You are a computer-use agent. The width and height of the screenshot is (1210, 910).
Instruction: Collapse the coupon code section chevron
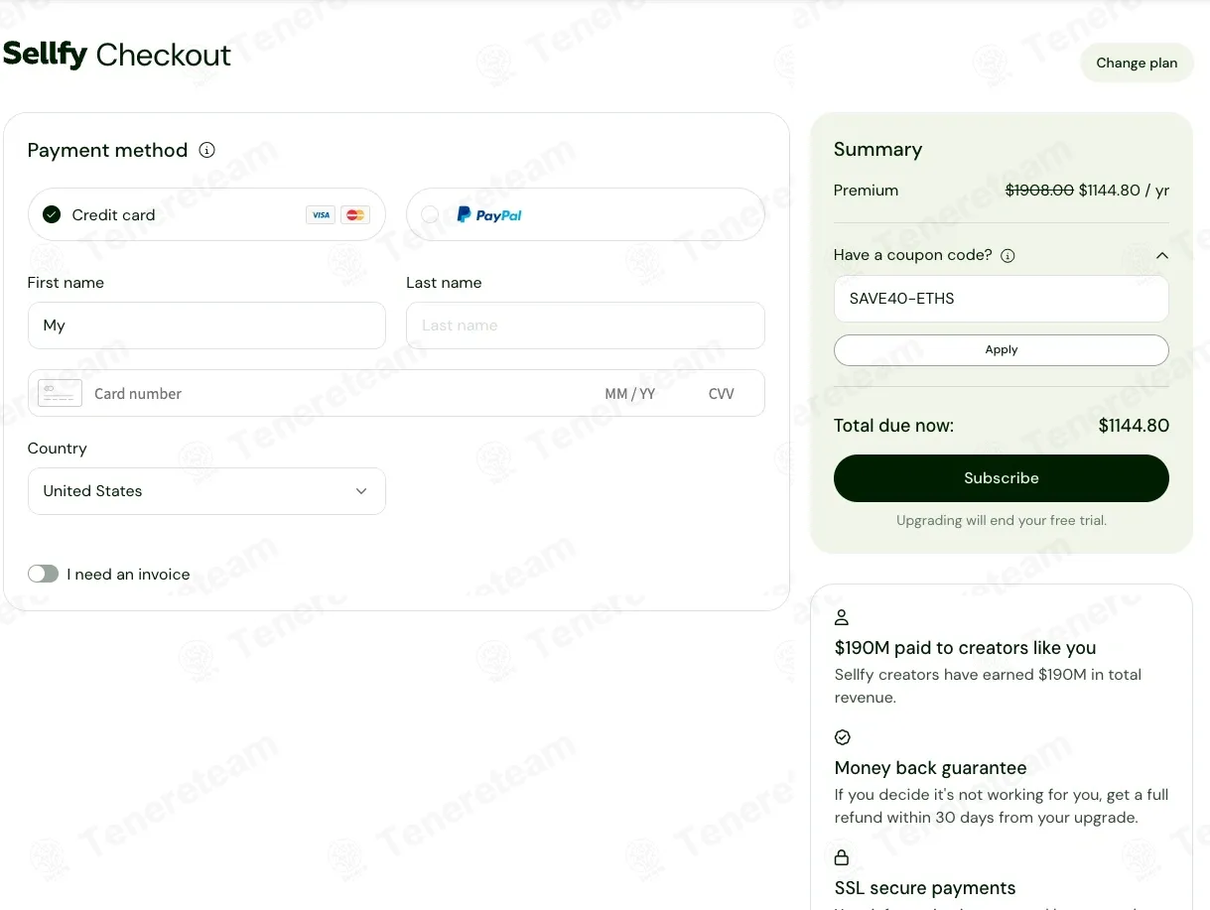pos(1162,255)
